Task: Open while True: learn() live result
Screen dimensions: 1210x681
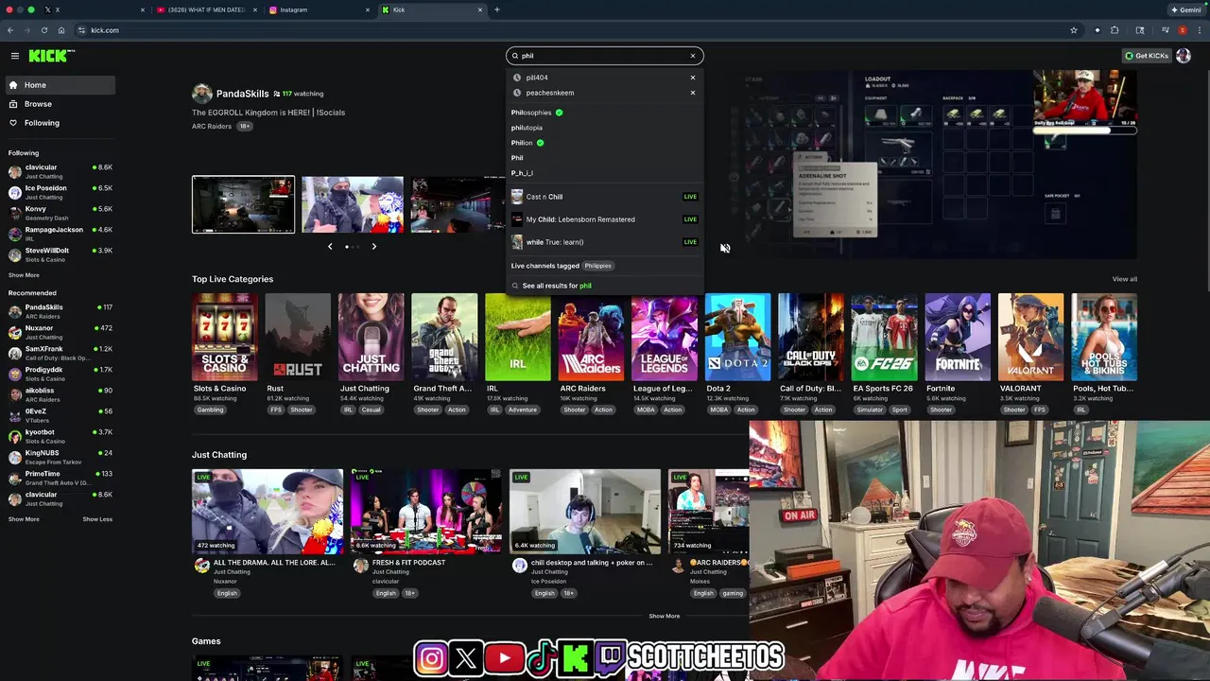Action: [x=604, y=242]
